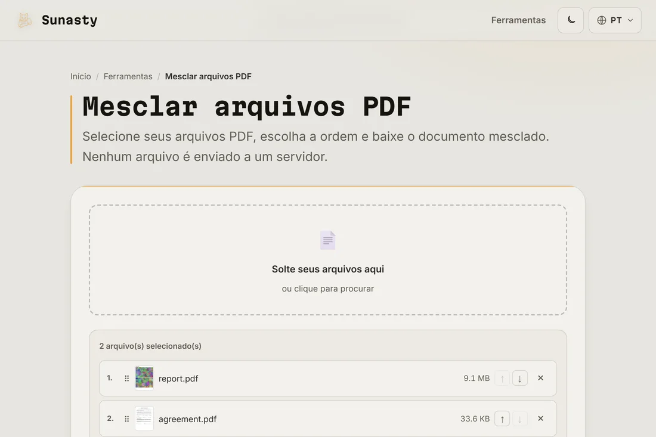Click the Mesclar arquivos PDF breadcrumb text
The image size is (656, 437).
[x=208, y=76]
